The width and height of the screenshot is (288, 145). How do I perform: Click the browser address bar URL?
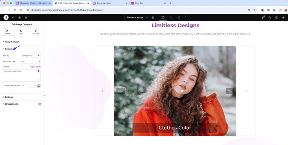click(x=67, y=10)
